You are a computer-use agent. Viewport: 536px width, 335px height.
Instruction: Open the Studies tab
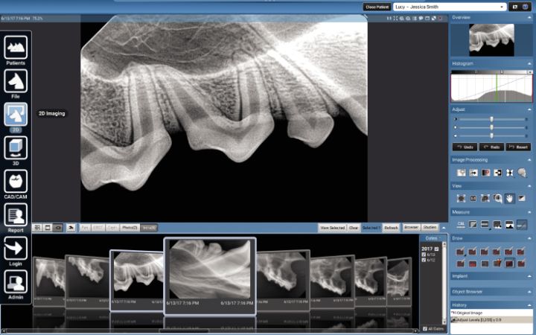tap(430, 227)
